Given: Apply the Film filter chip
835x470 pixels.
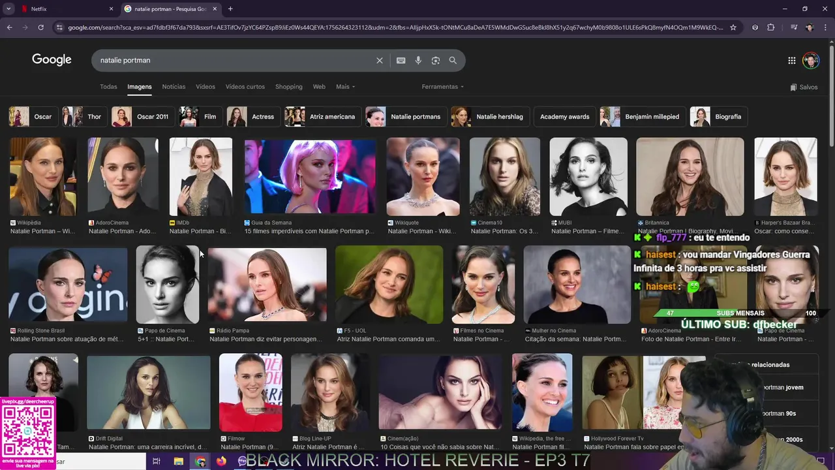Looking at the screenshot, I should coord(200,117).
